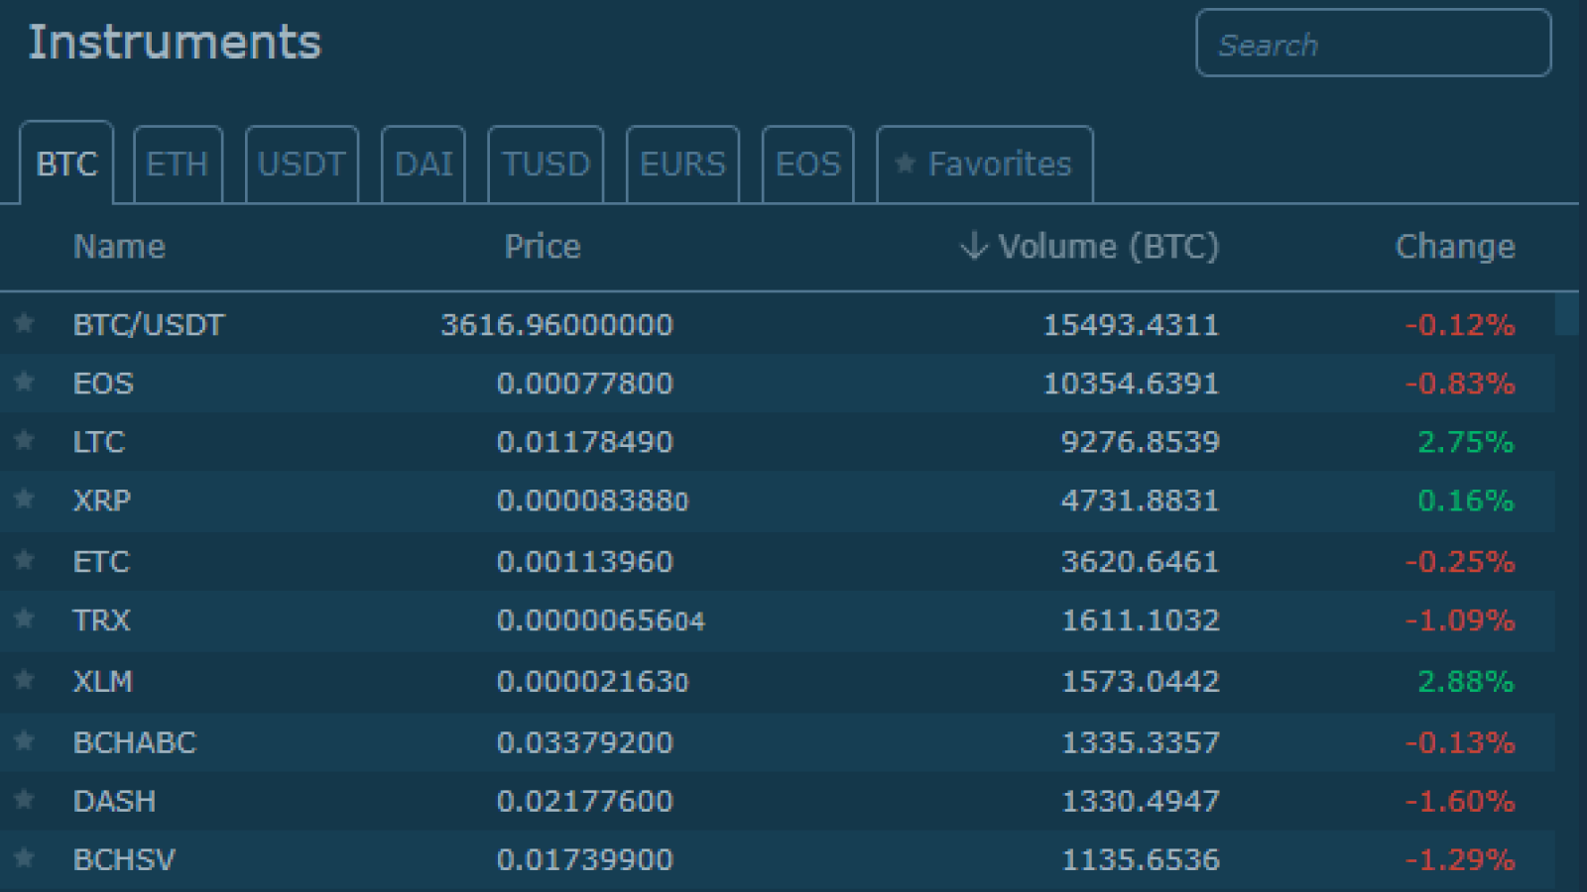Open the EOS tab
Viewport: 1587px width, 892px height.
(x=807, y=165)
